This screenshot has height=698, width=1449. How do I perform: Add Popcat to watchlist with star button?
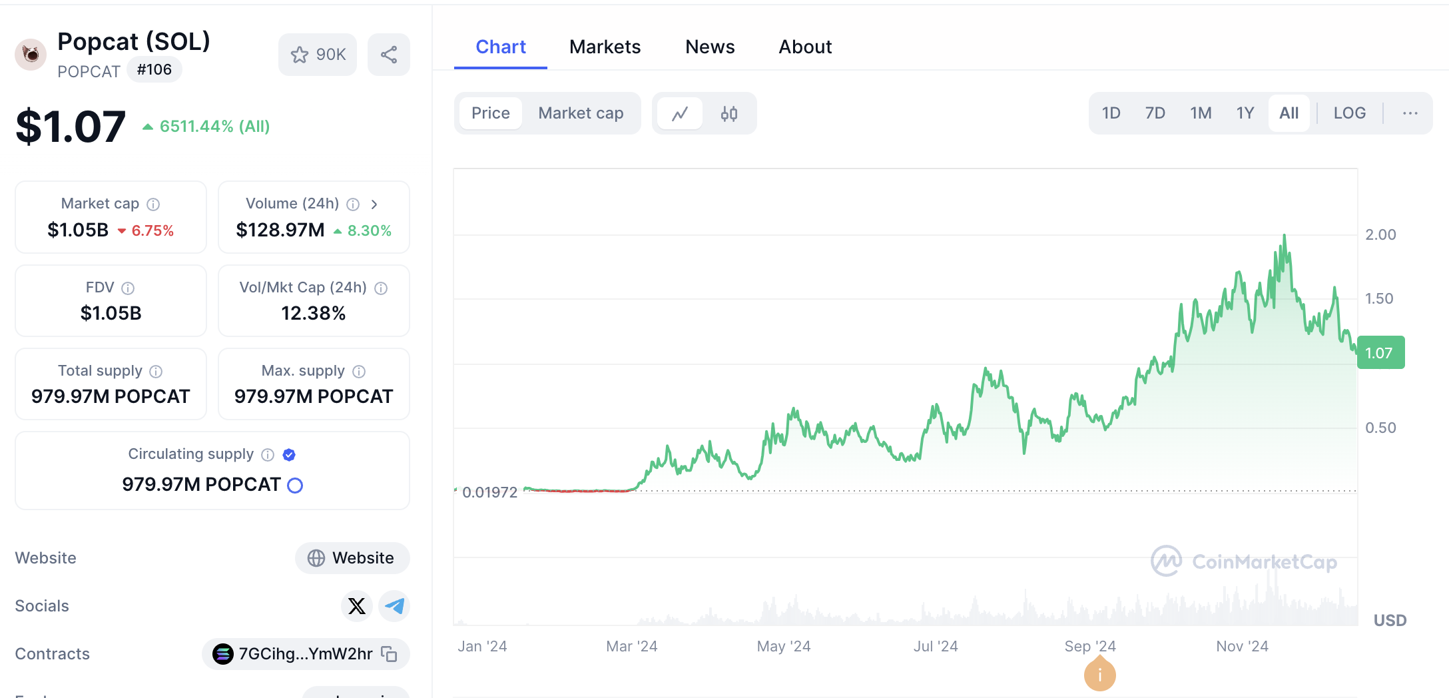coord(318,55)
